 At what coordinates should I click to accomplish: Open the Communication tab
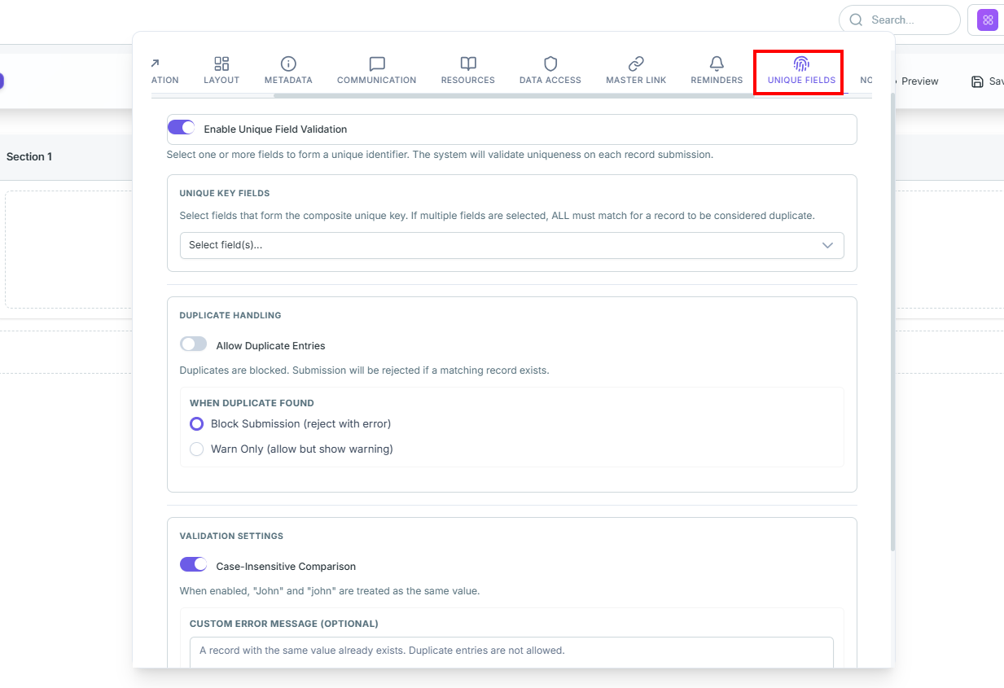click(x=376, y=71)
